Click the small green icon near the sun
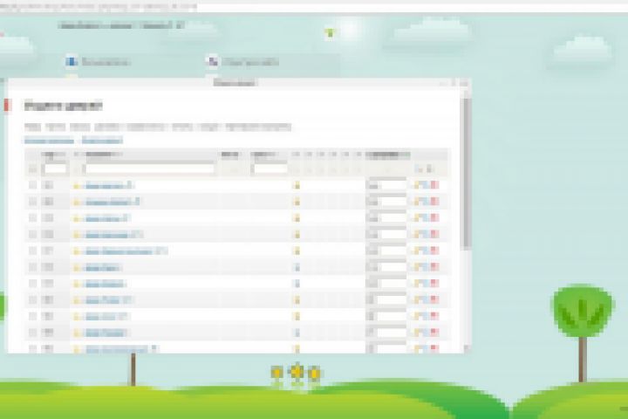The image size is (628, 419). click(330, 33)
